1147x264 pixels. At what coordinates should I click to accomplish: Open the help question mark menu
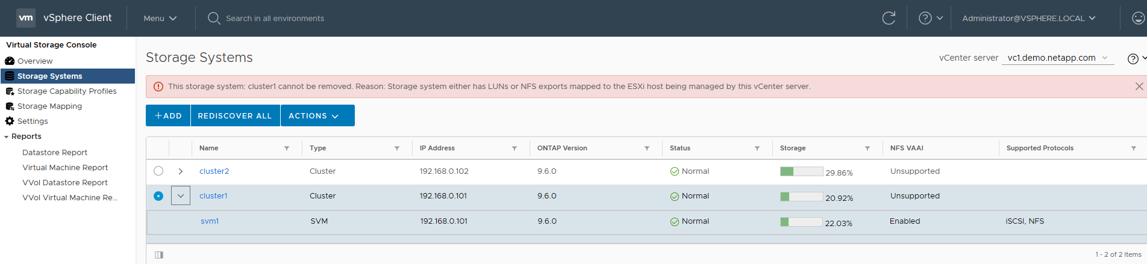(930, 18)
